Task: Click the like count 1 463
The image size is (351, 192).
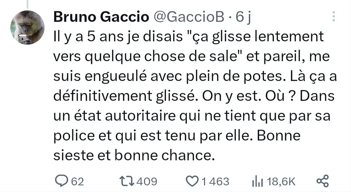Action: [215, 181]
